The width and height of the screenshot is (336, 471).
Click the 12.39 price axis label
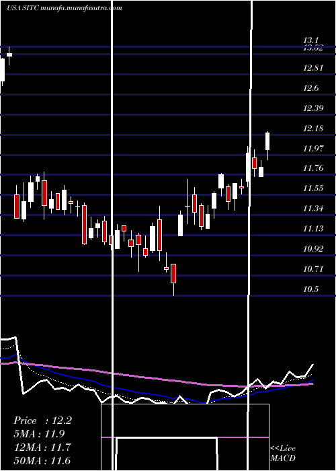pos(313,108)
